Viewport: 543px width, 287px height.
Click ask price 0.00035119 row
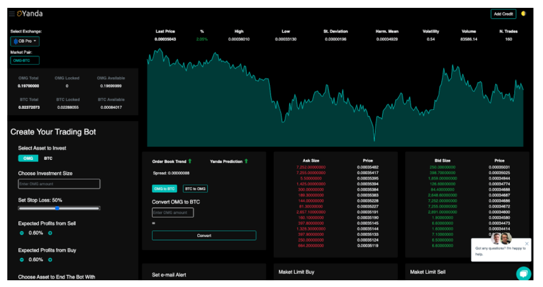pos(368,246)
